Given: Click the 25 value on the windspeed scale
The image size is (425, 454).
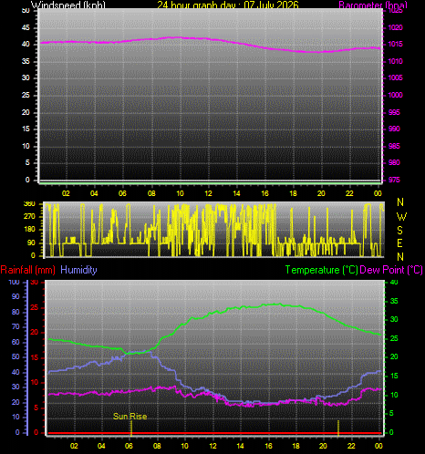Looking at the screenshot, I should 26,95.
